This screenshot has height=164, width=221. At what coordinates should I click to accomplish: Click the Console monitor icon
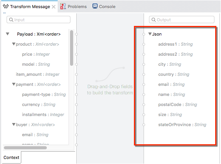(95, 6)
